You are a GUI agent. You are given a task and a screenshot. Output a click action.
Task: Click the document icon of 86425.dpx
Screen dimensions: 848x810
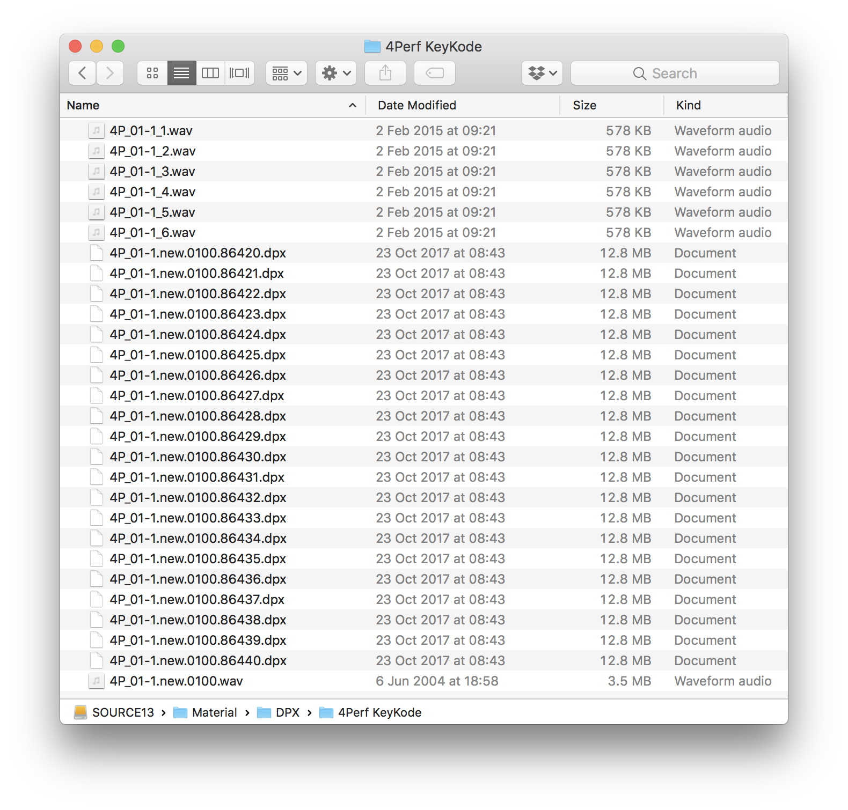pos(97,355)
